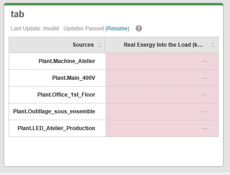Sort by Real Energy column arrows
The width and height of the screenshot is (230, 175).
213,45
